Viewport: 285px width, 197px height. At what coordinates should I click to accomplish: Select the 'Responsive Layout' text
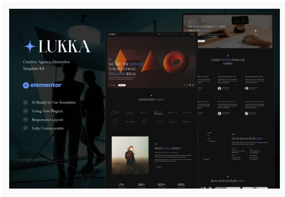(x=47, y=120)
